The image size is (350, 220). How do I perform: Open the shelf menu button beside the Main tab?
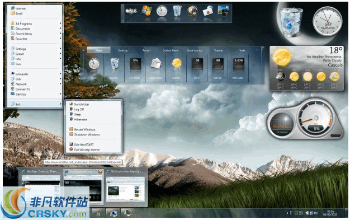click(83, 50)
